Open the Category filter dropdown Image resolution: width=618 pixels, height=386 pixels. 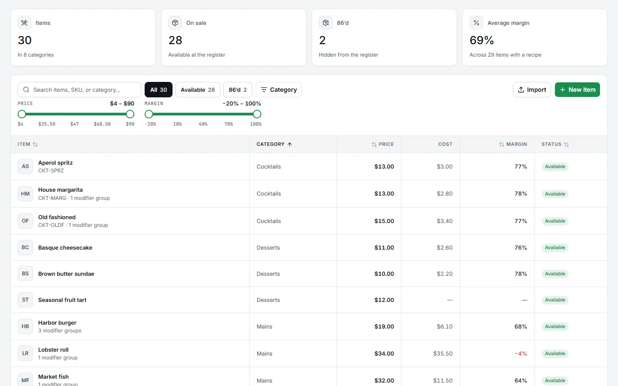pyautogui.click(x=279, y=90)
